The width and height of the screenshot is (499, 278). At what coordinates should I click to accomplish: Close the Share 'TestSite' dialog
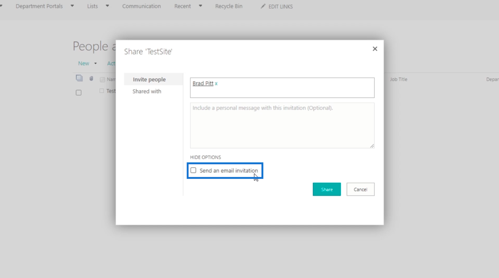[375, 49]
